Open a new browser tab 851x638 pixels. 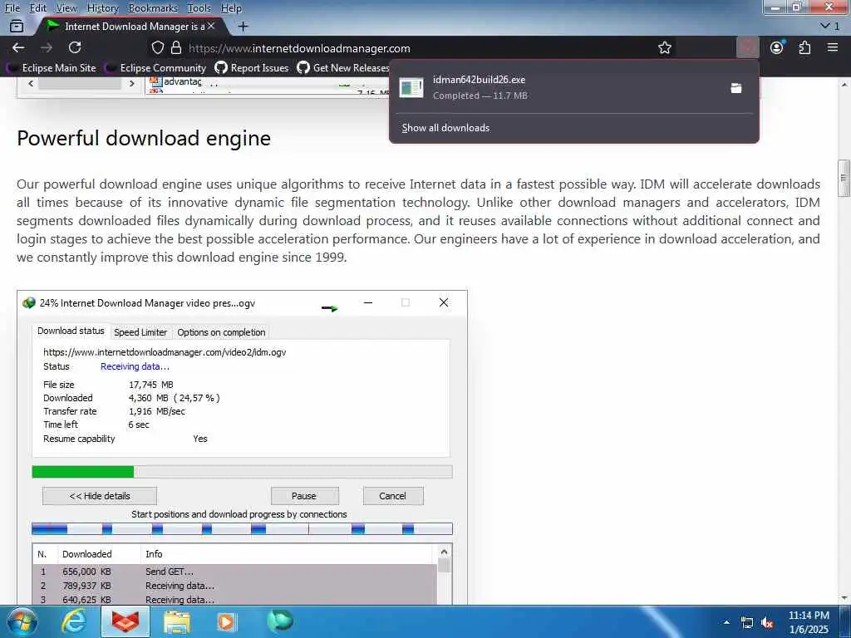[x=243, y=26]
